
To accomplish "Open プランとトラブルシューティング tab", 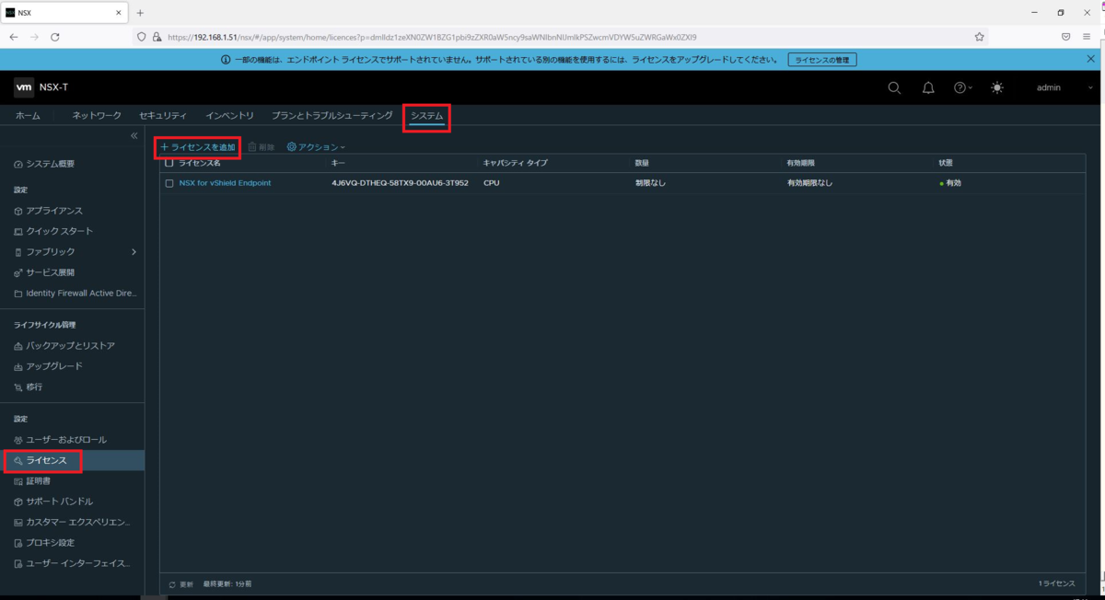I will [331, 115].
